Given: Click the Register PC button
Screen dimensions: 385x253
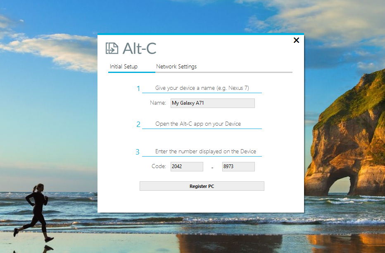Looking at the screenshot, I should click(202, 186).
